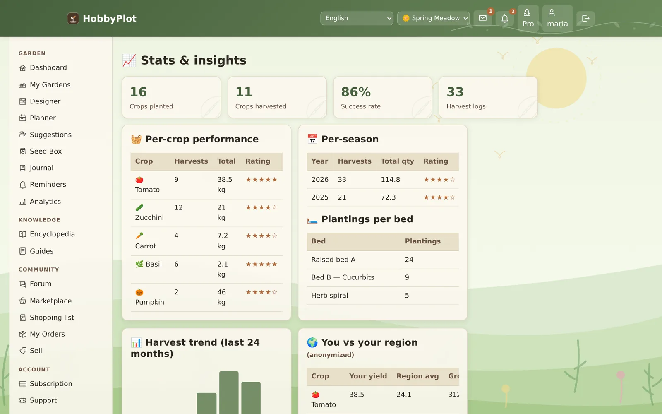662x414 pixels.
Task: Click the Per-season calendar icon
Action: [x=312, y=139]
